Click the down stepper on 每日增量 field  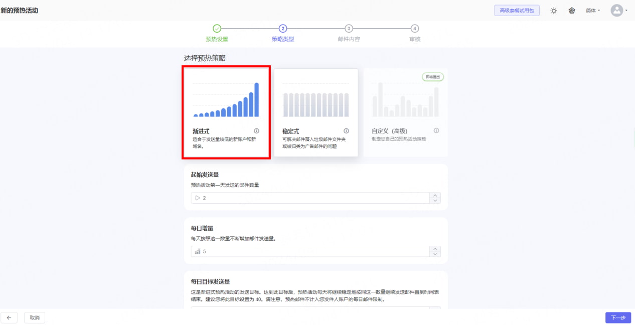click(x=434, y=253)
